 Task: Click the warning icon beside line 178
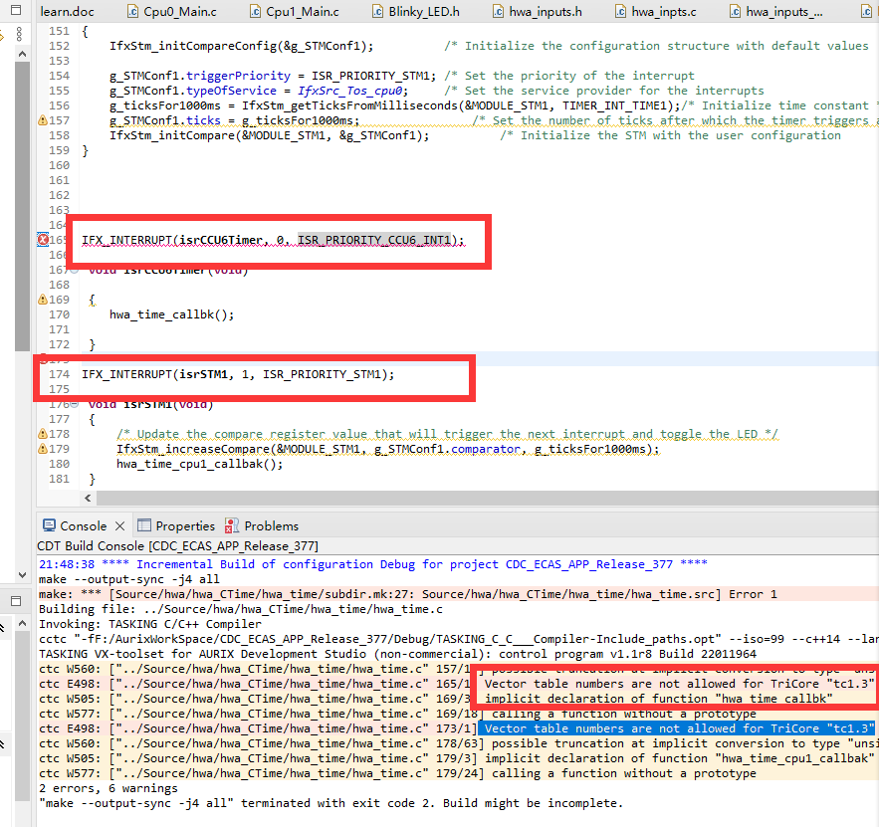pos(43,434)
